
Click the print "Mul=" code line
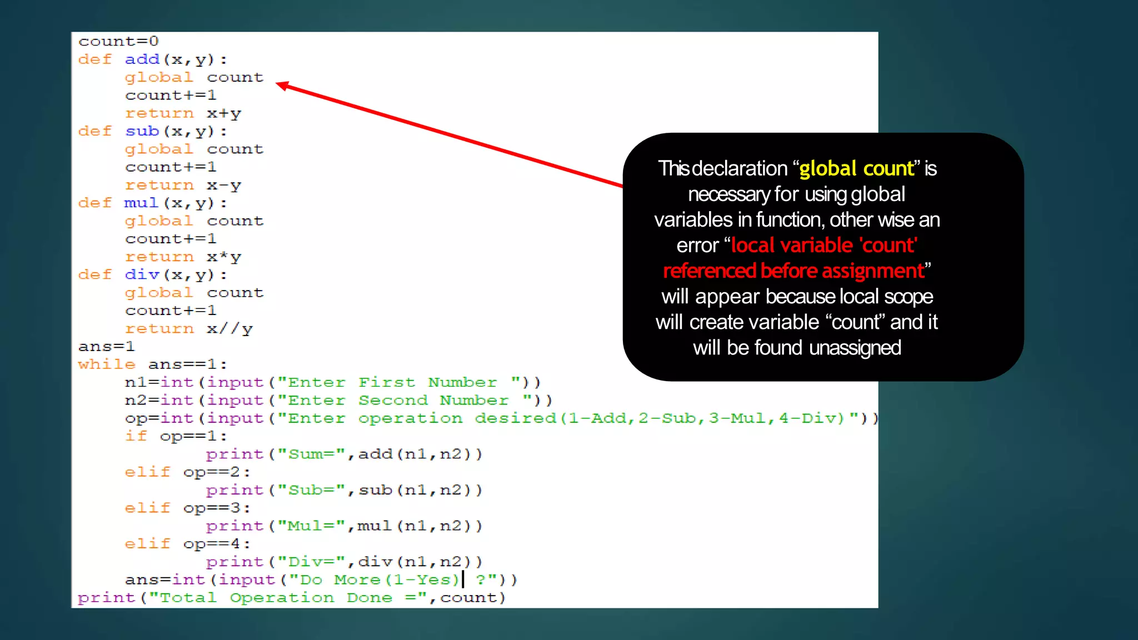[x=344, y=526]
